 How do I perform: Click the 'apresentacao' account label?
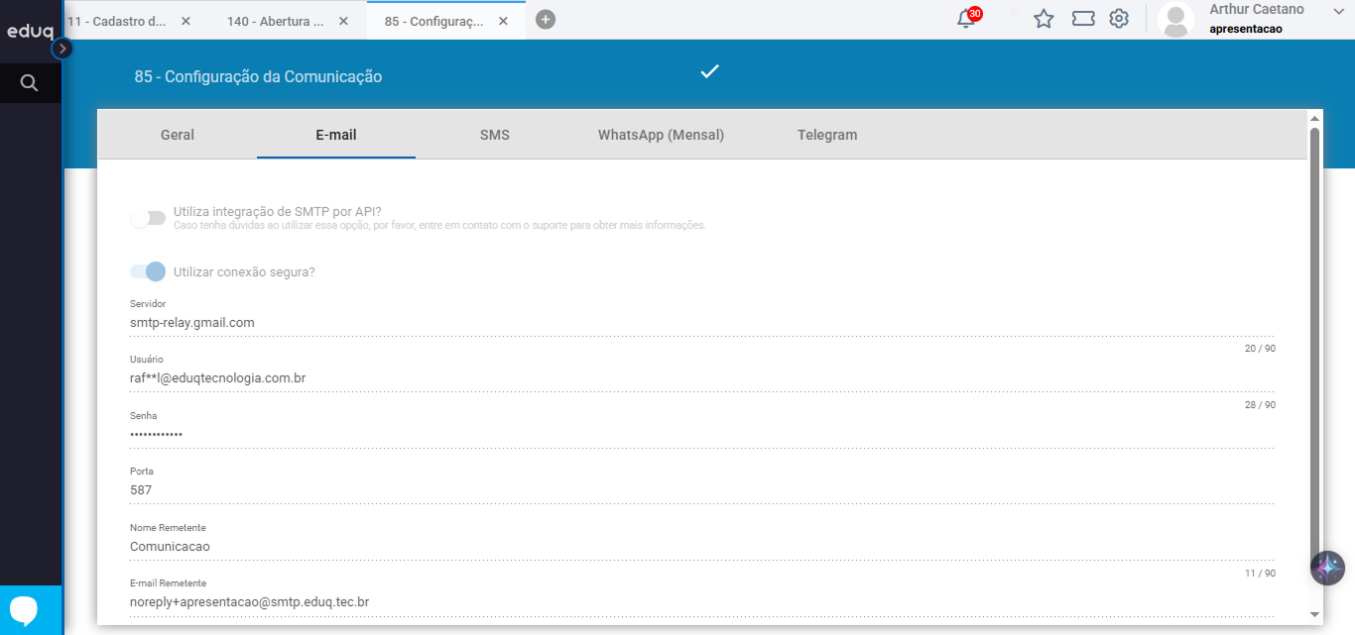coord(1246,29)
